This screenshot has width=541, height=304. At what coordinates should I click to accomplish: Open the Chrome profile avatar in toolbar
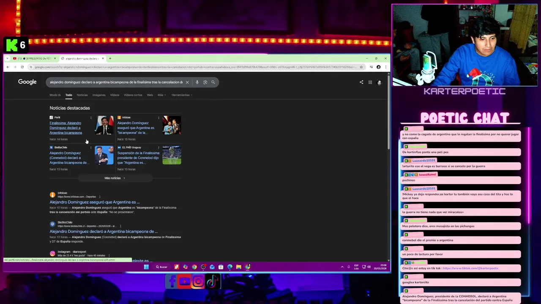(378, 67)
